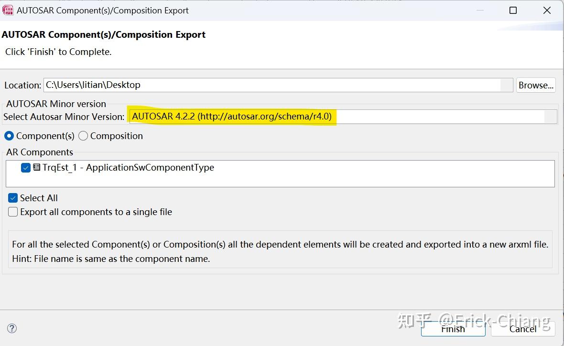Viewport: 564px width, 346px height.
Task: Click the Finish button
Action: click(x=453, y=328)
